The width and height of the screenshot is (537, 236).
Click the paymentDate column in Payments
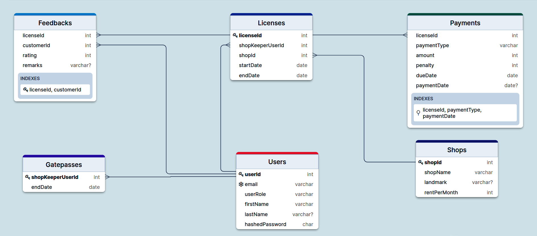[465, 85]
